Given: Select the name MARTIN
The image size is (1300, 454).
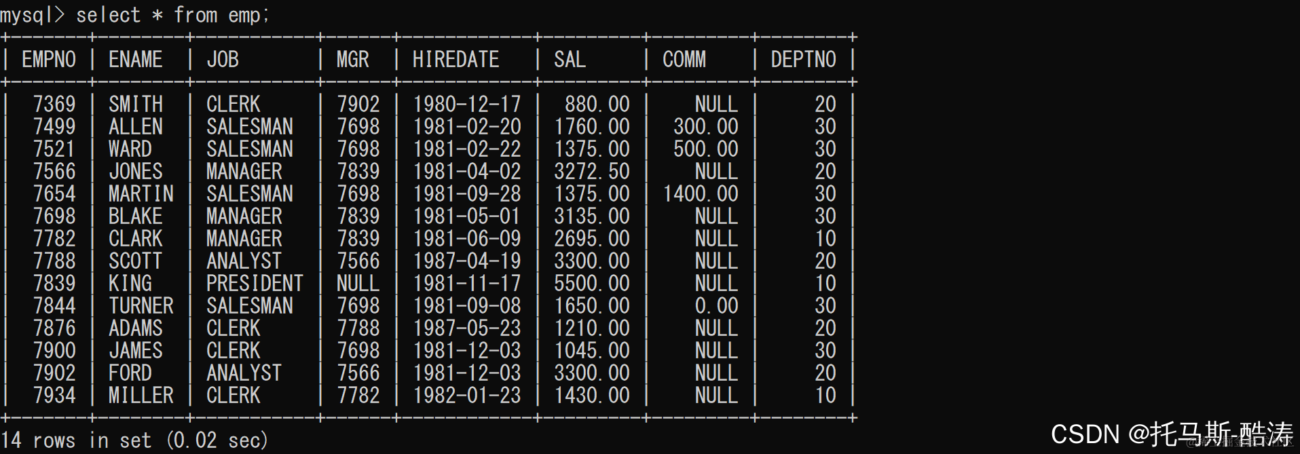Looking at the screenshot, I should coord(141,194).
